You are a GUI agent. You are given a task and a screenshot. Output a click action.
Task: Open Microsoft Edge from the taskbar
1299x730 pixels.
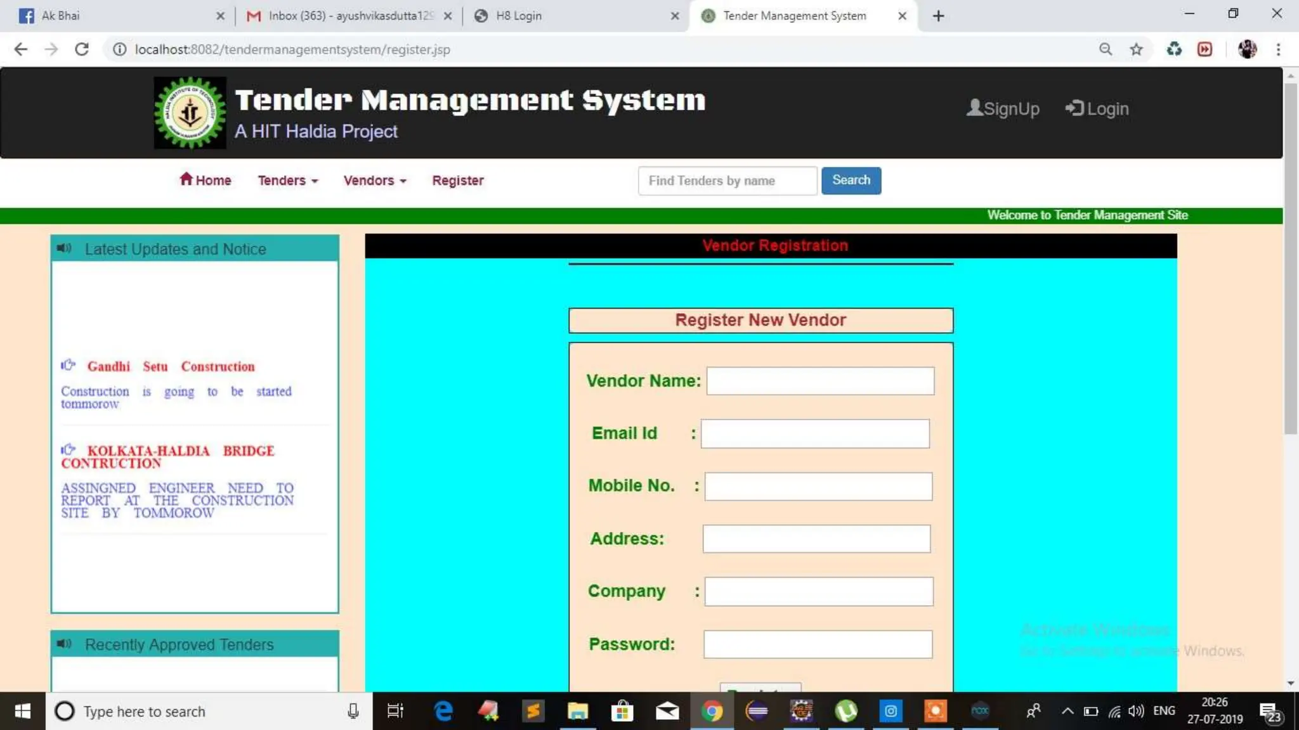[443, 711]
